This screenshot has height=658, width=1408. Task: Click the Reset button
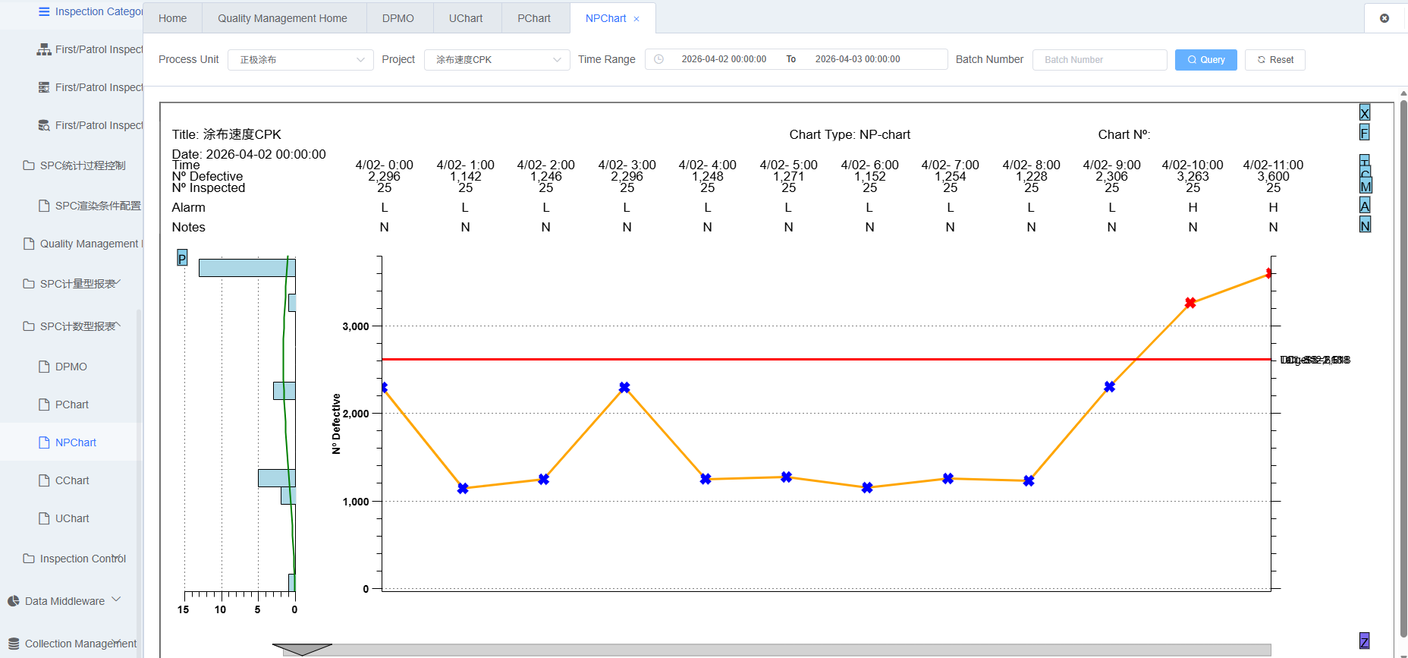1274,60
